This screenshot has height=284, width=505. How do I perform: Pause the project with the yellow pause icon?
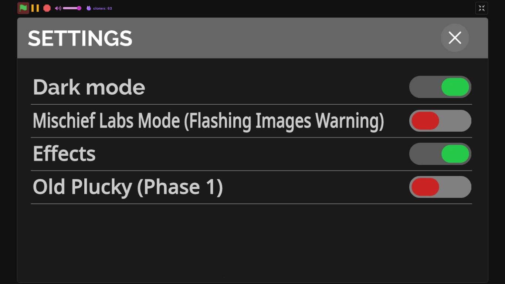pyautogui.click(x=35, y=8)
